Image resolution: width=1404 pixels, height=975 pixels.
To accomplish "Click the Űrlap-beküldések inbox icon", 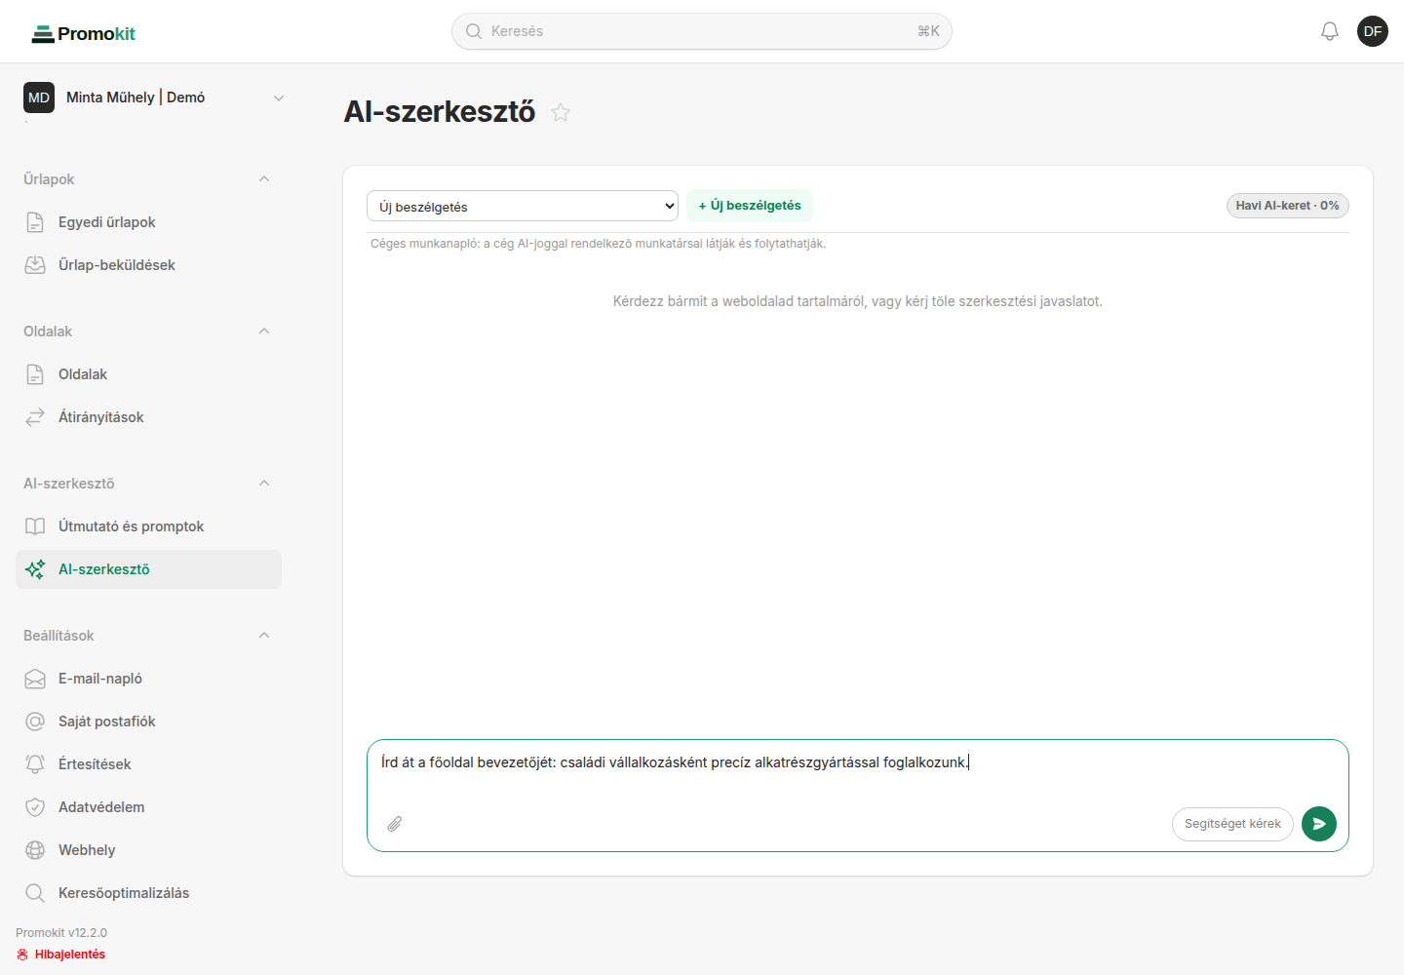I will [35, 265].
